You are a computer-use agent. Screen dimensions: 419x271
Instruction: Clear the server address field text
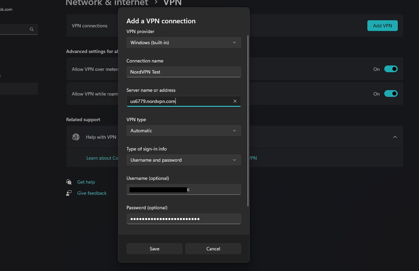235,101
